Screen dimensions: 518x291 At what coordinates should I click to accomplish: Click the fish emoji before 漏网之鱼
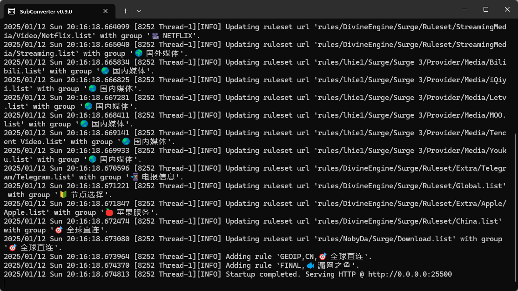(310, 265)
